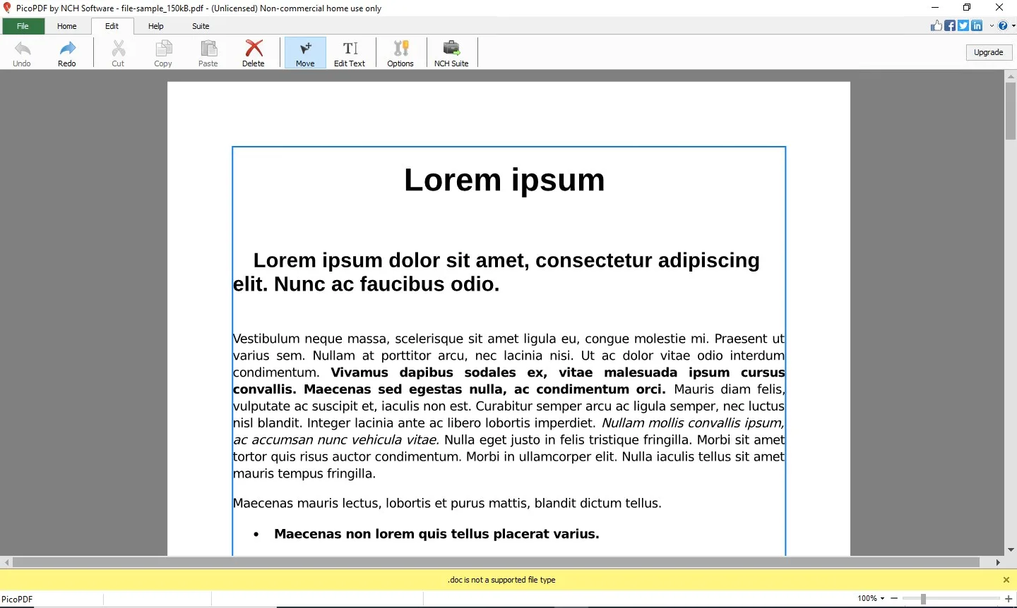Image resolution: width=1017 pixels, height=608 pixels.
Task: Adjust the zoom slider handle
Action: click(922, 598)
